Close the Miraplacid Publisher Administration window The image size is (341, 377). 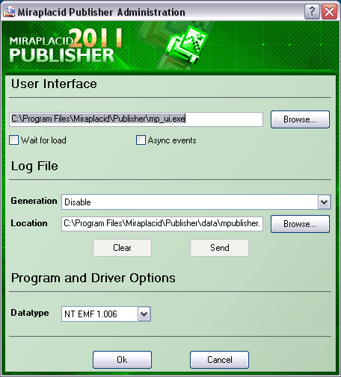coord(329,11)
